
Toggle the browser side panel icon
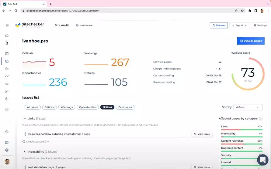pos(256,11)
